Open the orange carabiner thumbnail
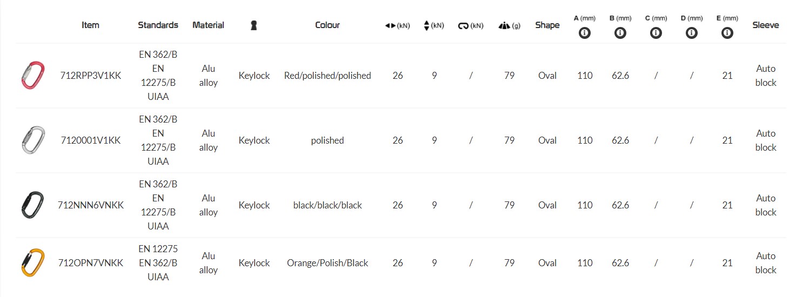This screenshot has height=297, width=789. tap(31, 263)
